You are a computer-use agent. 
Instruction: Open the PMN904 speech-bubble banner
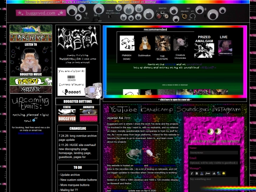click(31, 82)
